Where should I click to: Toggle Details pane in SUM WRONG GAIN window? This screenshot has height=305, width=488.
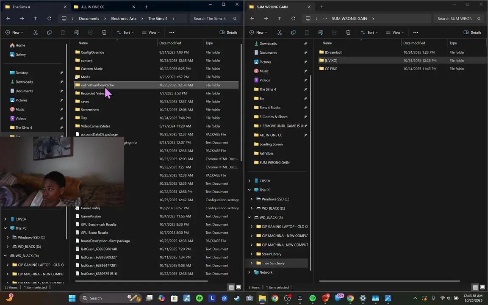click(x=472, y=32)
